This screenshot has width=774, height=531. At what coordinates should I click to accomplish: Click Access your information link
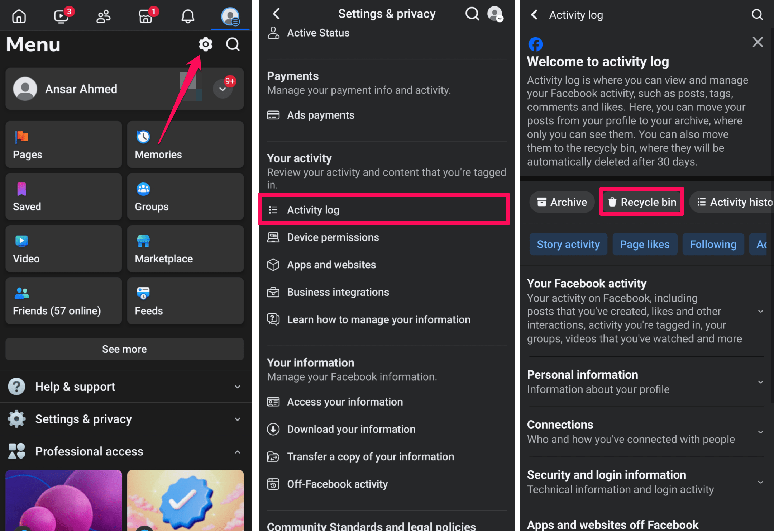point(345,402)
